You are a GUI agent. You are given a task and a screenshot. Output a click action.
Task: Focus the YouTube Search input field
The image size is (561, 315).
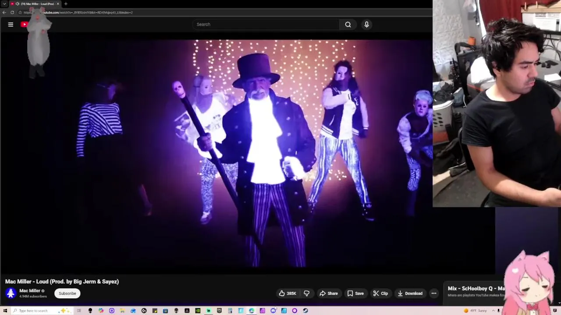[266, 24]
